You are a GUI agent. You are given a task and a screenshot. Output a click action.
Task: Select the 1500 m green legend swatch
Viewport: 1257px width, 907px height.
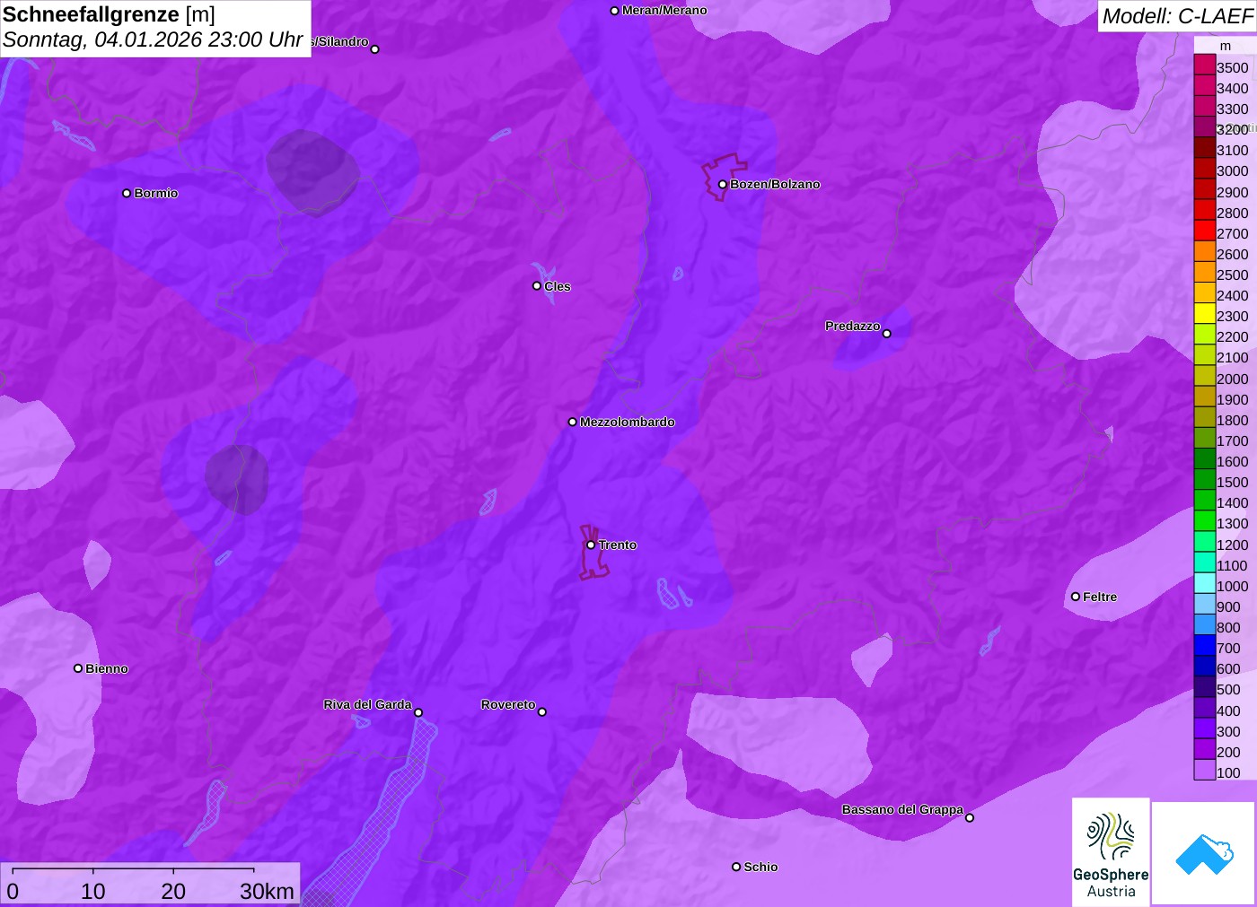coord(1205,479)
